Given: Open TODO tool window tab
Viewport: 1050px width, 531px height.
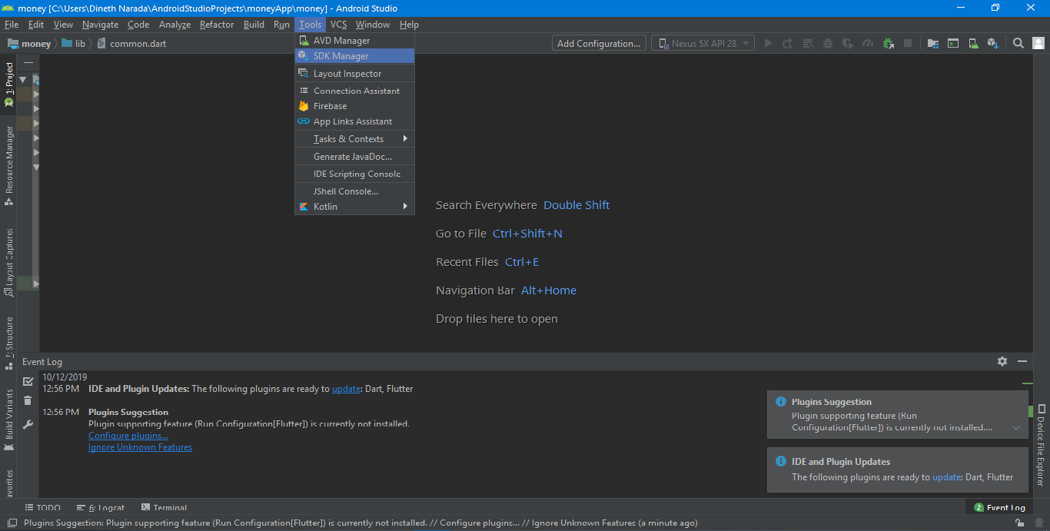Looking at the screenshot, I should pos(43,508).
